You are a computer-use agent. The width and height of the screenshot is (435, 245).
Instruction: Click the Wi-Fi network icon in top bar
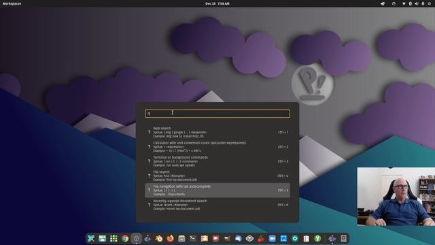click(x=404, y=3)
